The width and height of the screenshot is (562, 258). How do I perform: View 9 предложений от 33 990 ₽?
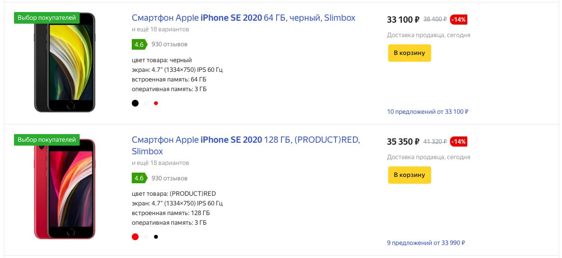coord(426,243)
